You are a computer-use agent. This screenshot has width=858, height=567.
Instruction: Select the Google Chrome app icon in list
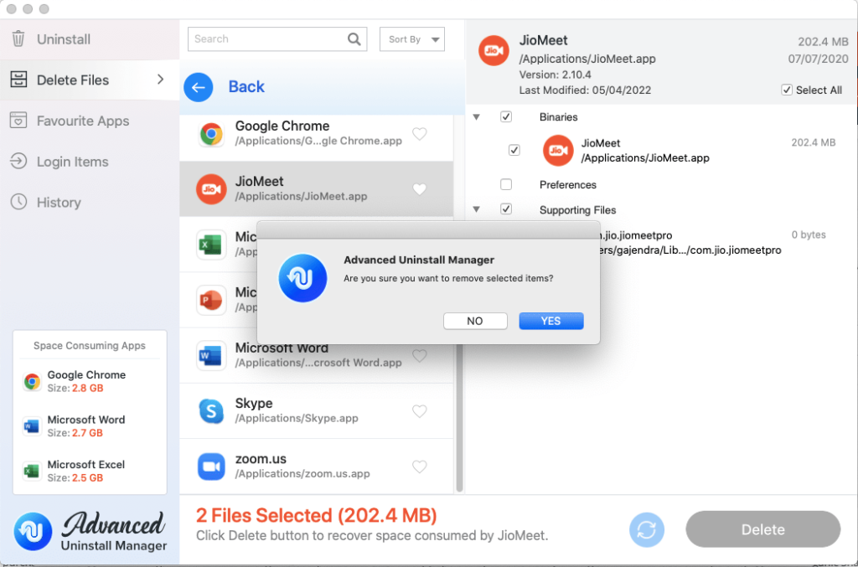click(211, 134)
